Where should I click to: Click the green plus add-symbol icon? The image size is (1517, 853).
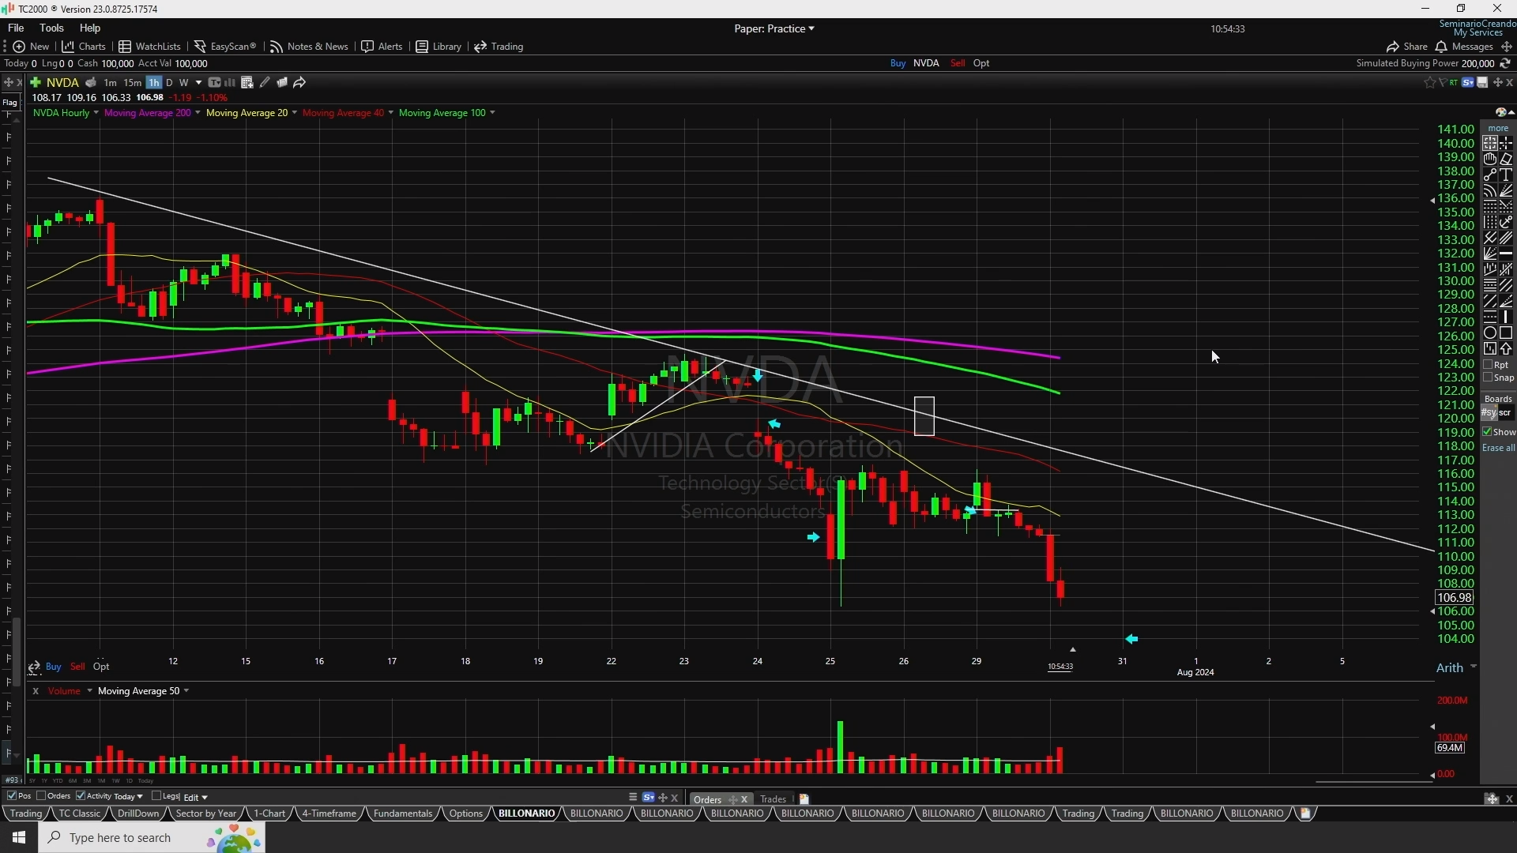pyautogui.click(x=36, y=82)
